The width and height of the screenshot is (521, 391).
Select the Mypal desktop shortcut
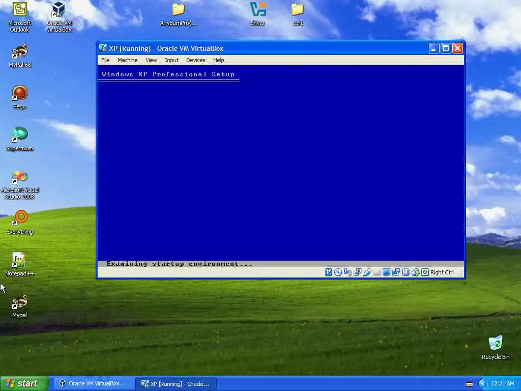20,306
